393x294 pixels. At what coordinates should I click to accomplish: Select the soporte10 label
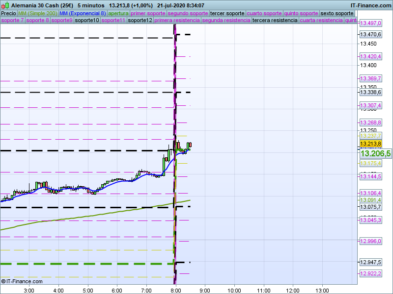pyautogui.click(x=87, y=21)
